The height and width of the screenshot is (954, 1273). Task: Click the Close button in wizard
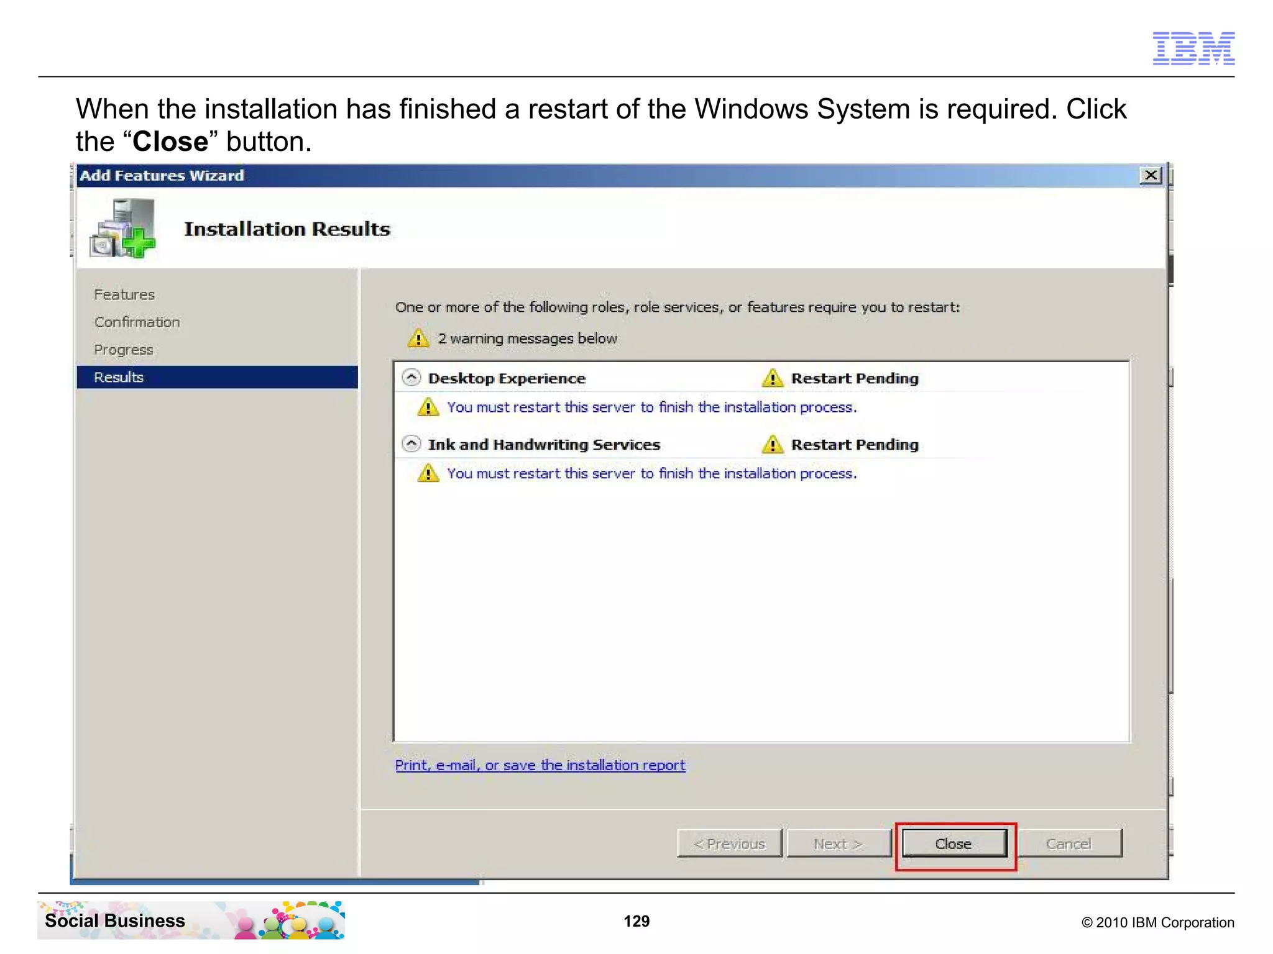click(954, 843)
